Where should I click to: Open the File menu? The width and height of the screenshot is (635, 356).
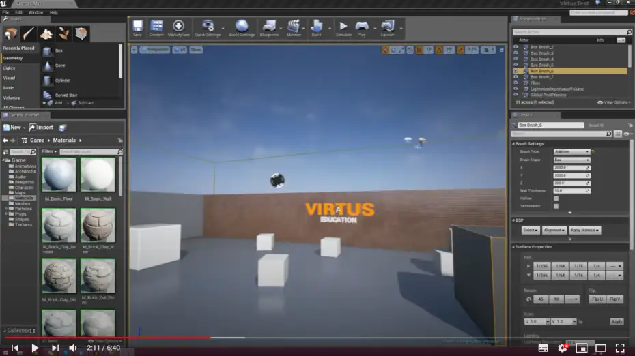pos(5,12)
